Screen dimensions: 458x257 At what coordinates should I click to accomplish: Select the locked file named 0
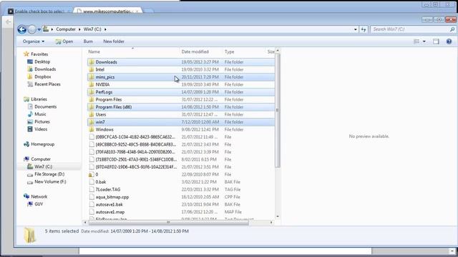tap(181, 174)
